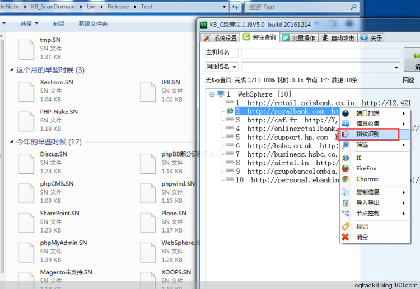
Task: Expand the 导入导出 submenu
Action: pos(403,203)
